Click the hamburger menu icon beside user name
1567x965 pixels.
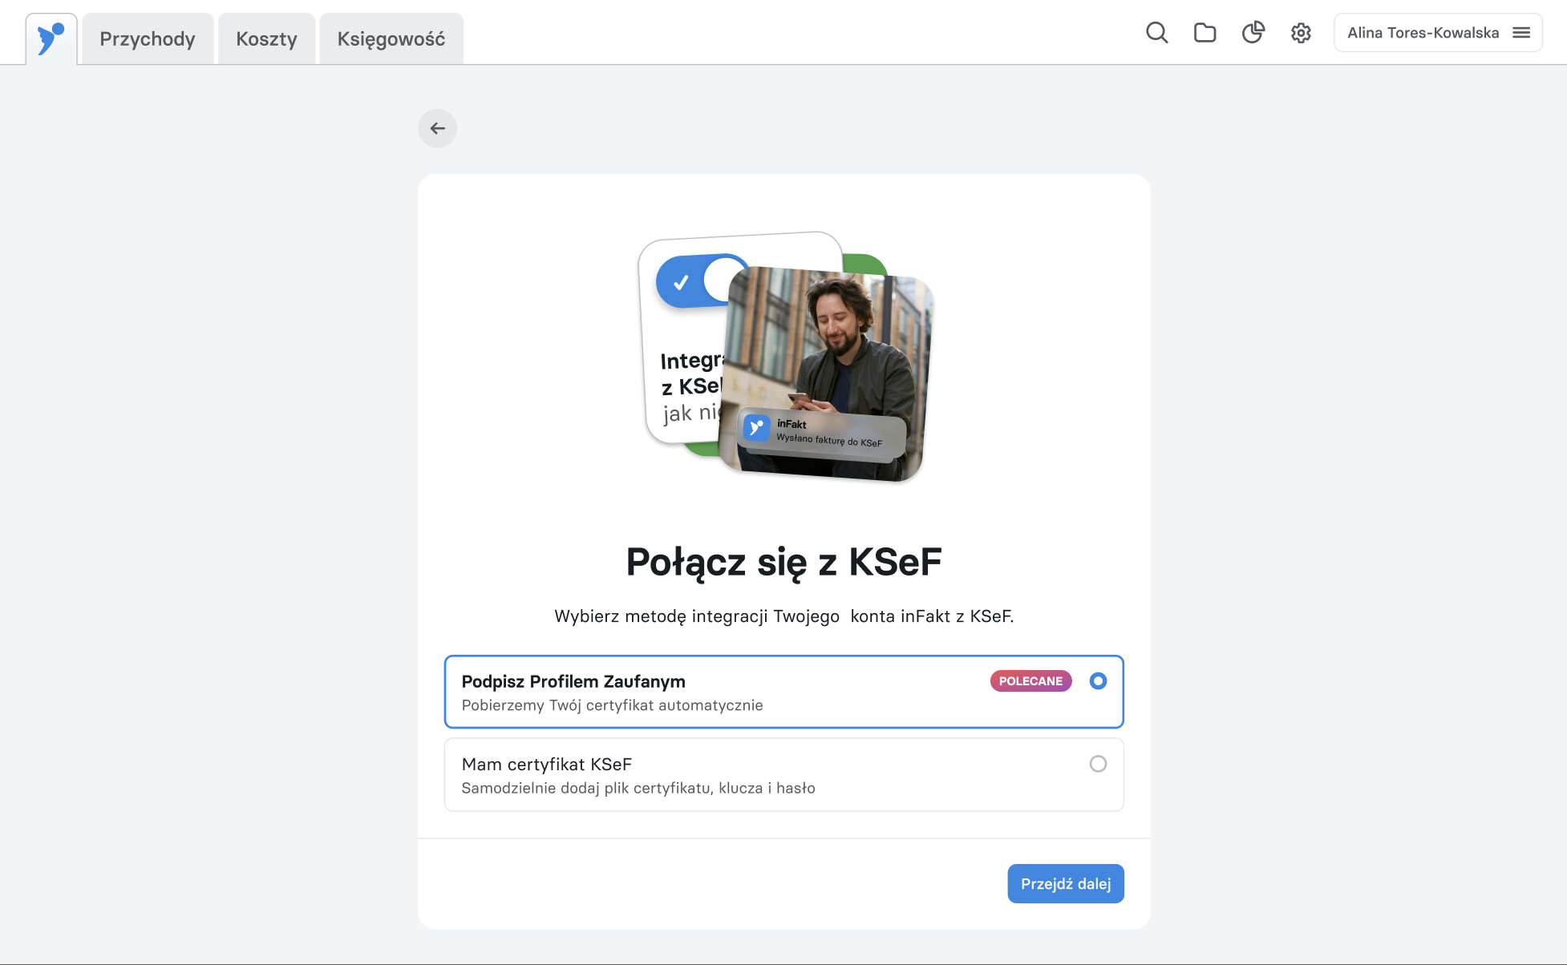click(x=1521, y=33)
